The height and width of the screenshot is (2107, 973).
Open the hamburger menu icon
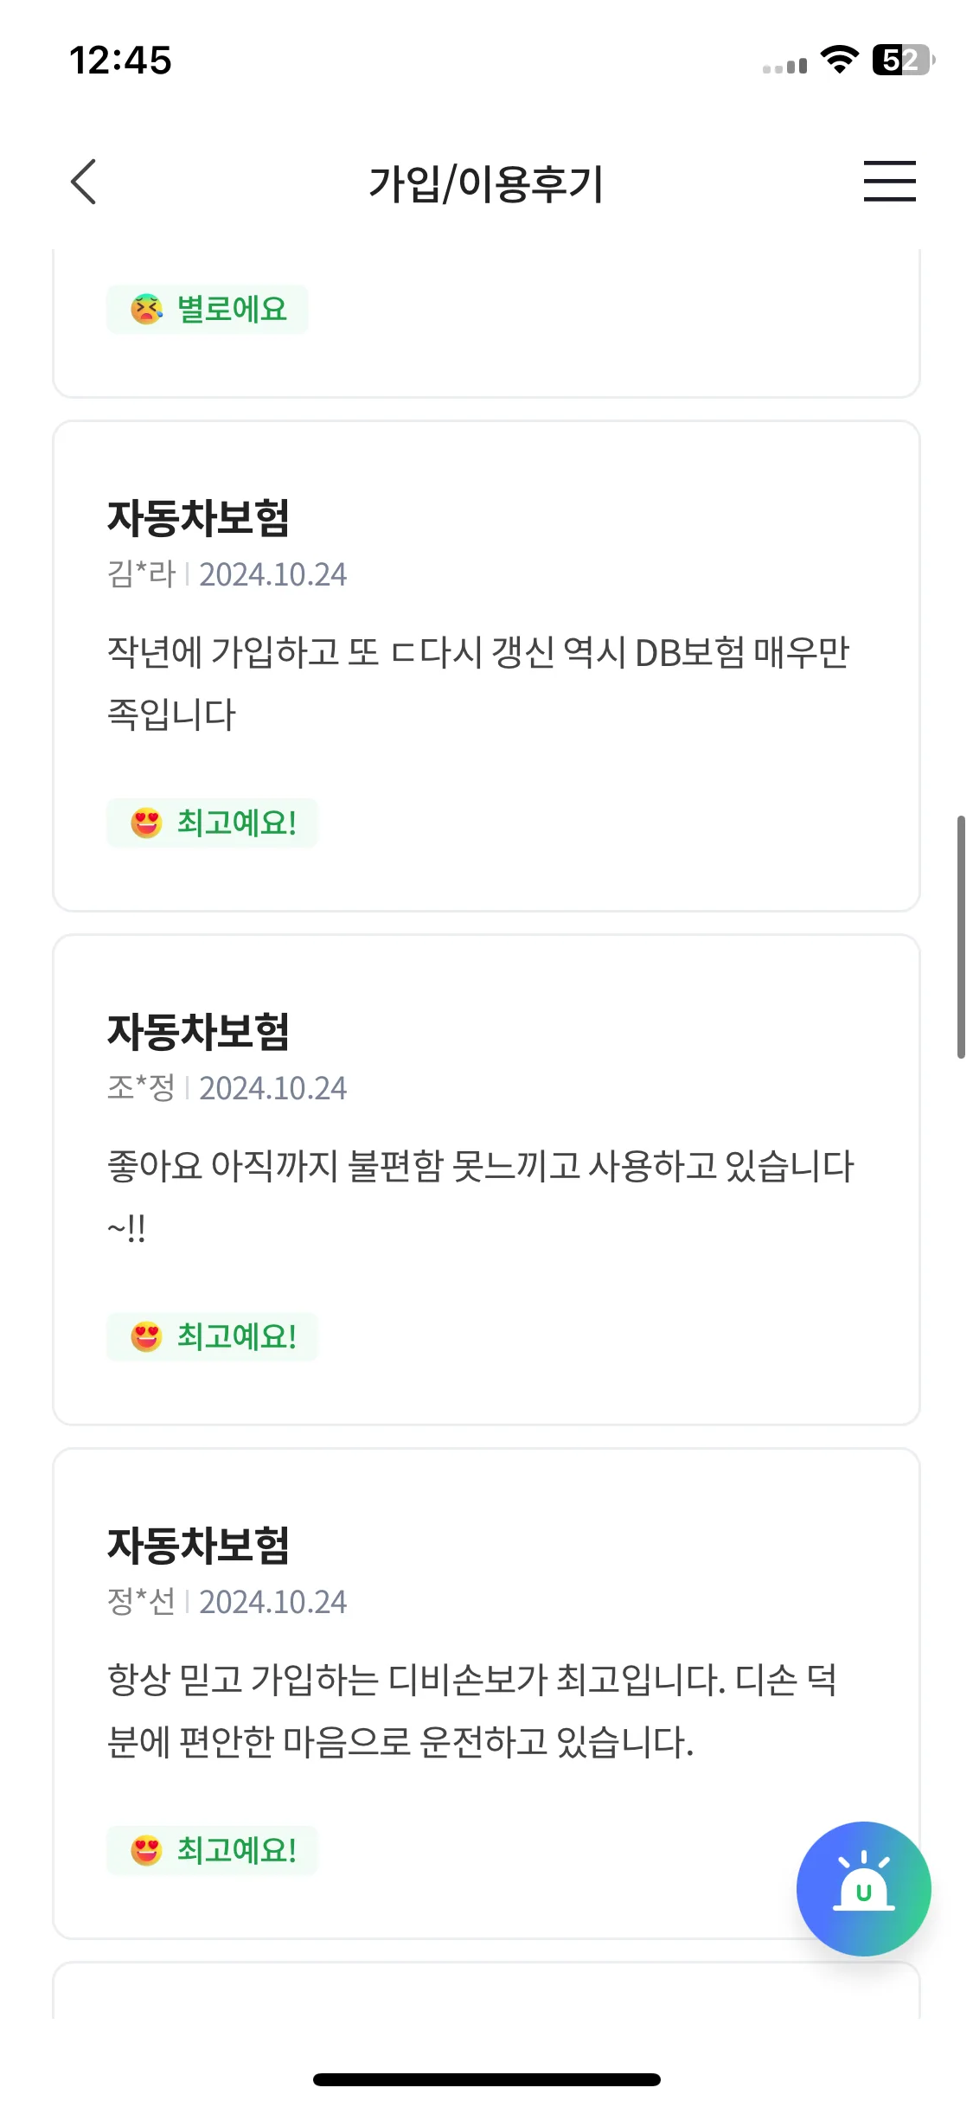coord(889,181)
